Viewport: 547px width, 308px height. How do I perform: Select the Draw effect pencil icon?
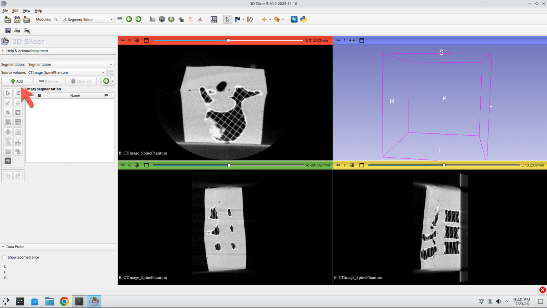click(18, 103)
